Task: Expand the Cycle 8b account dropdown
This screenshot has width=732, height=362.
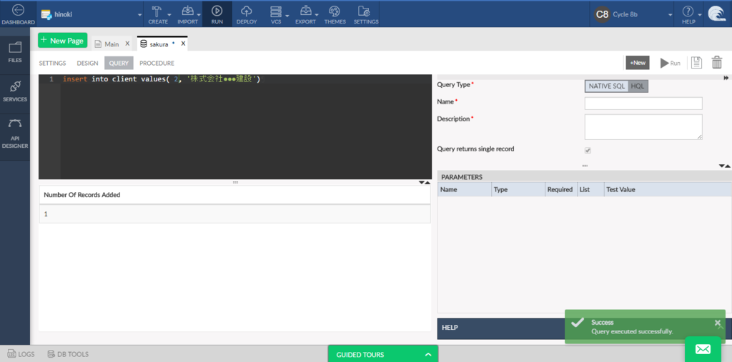Action: point(671,16)
